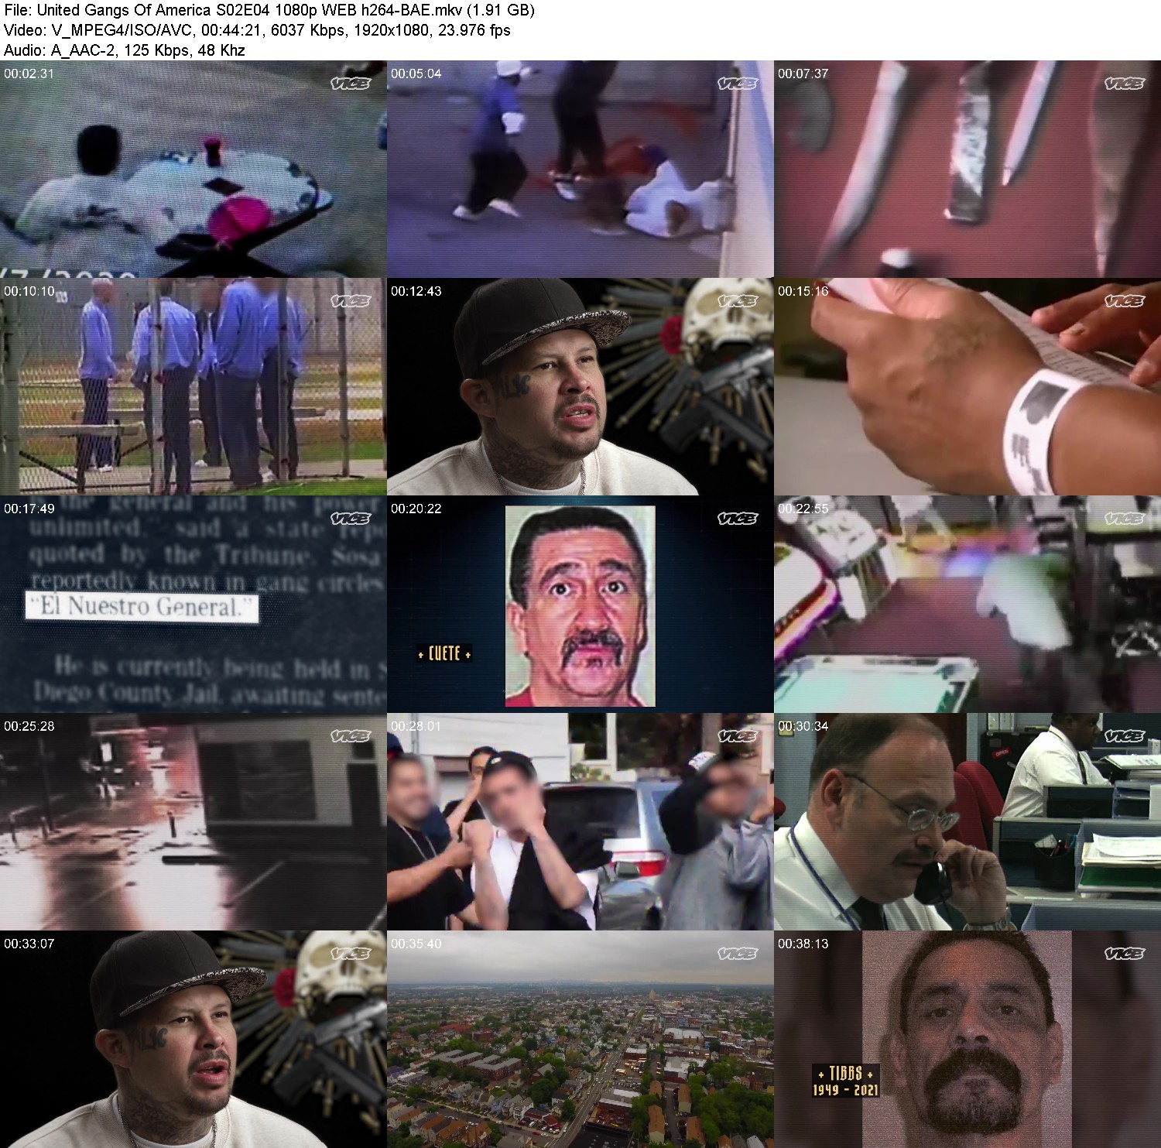1161x1148 pixels.
Task: Open the aerial city thumbnail at 00:35:40
Action: [580, 1040]
